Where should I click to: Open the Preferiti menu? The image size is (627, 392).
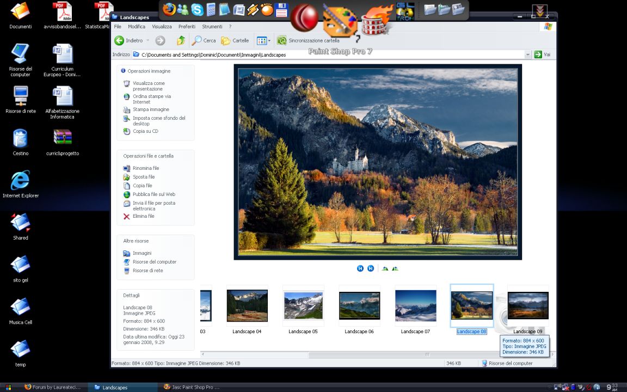coord(187,26)
